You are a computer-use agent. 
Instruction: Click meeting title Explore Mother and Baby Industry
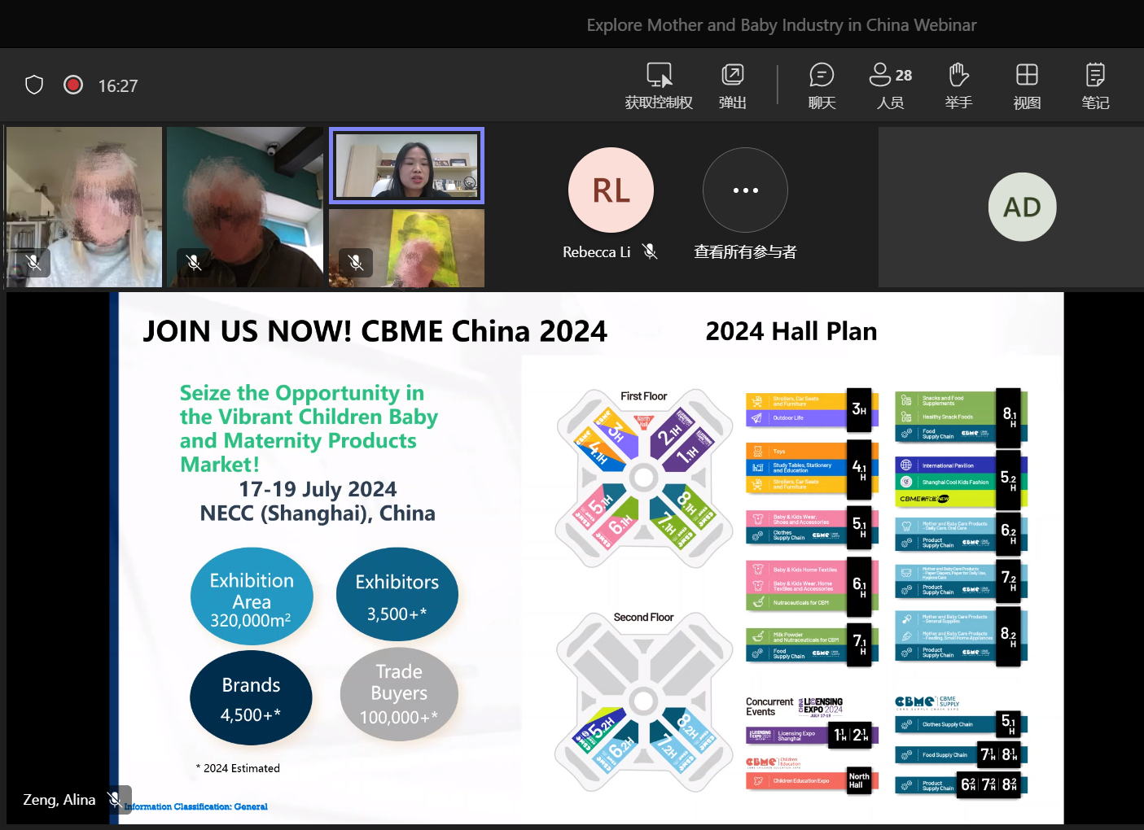[x=782, y=25]
